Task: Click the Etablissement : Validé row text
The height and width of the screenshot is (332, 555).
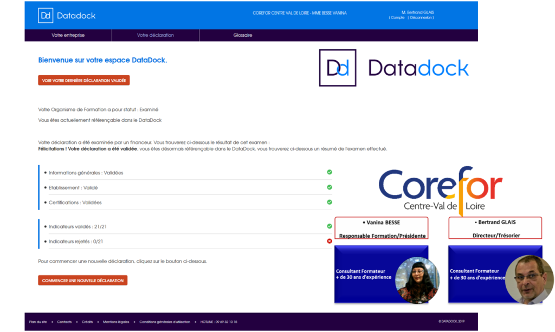Action: click(x=73, y=188)
